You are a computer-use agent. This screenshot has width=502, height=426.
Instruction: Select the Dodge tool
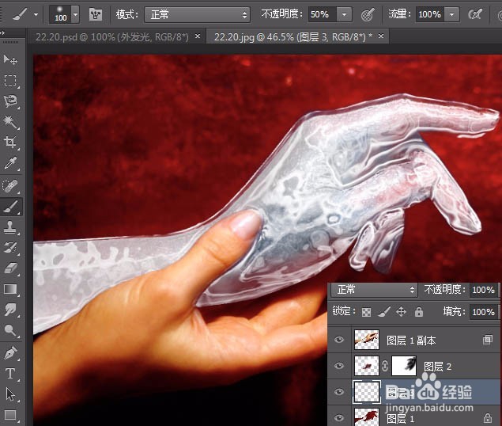click(10, 329)
